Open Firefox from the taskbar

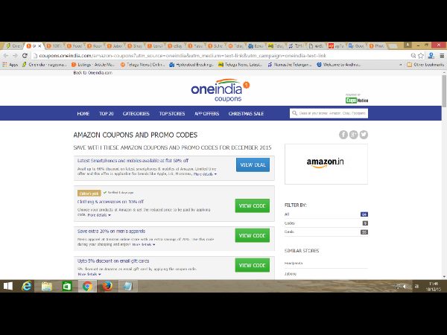click(107, 286)
